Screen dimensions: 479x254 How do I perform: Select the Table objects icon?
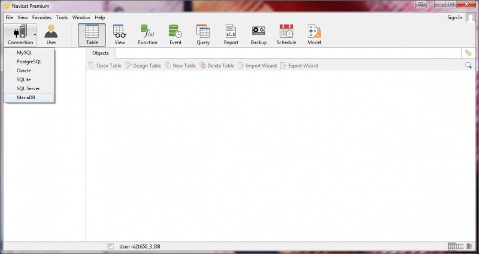[x=92, y=35]
